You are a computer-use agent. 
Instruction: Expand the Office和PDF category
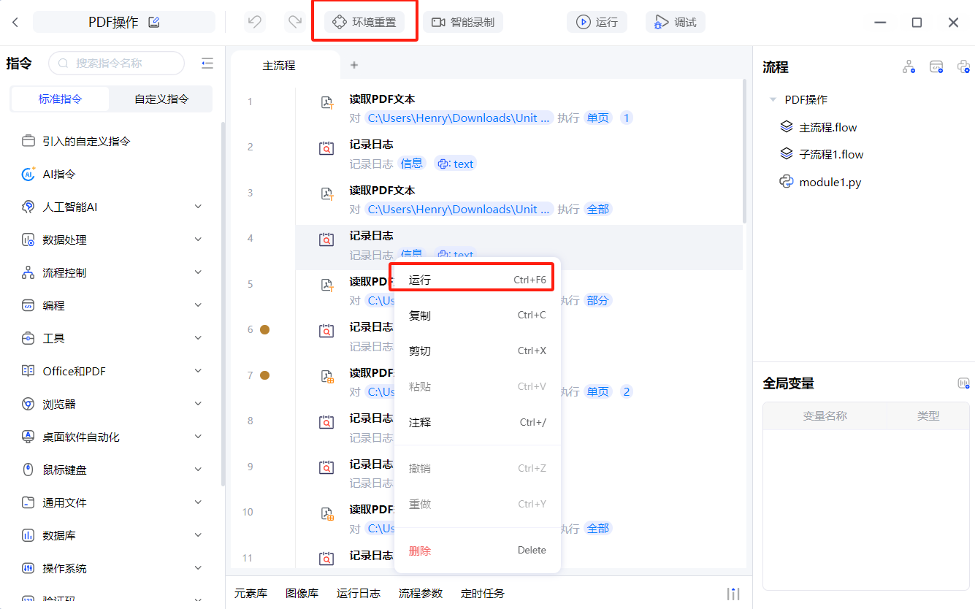click(198, 371)
